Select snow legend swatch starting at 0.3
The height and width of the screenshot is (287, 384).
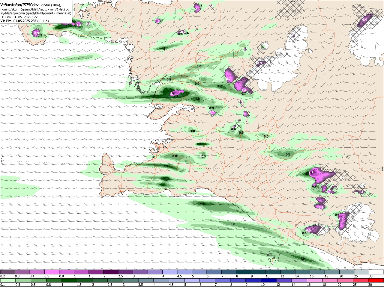pos(22,272)
